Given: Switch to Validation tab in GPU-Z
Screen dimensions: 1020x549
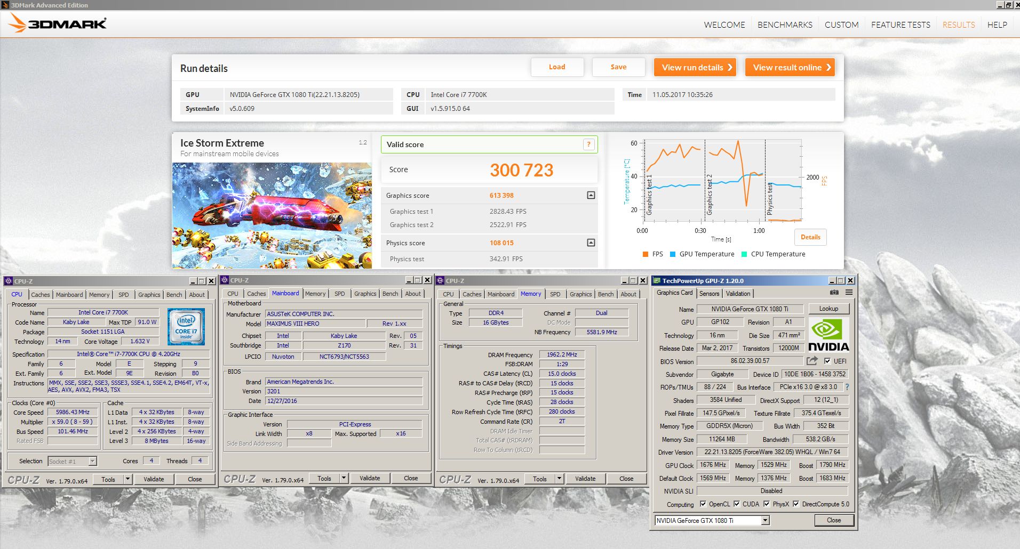Looking at the screenshot, I should [x=738, y=293].
